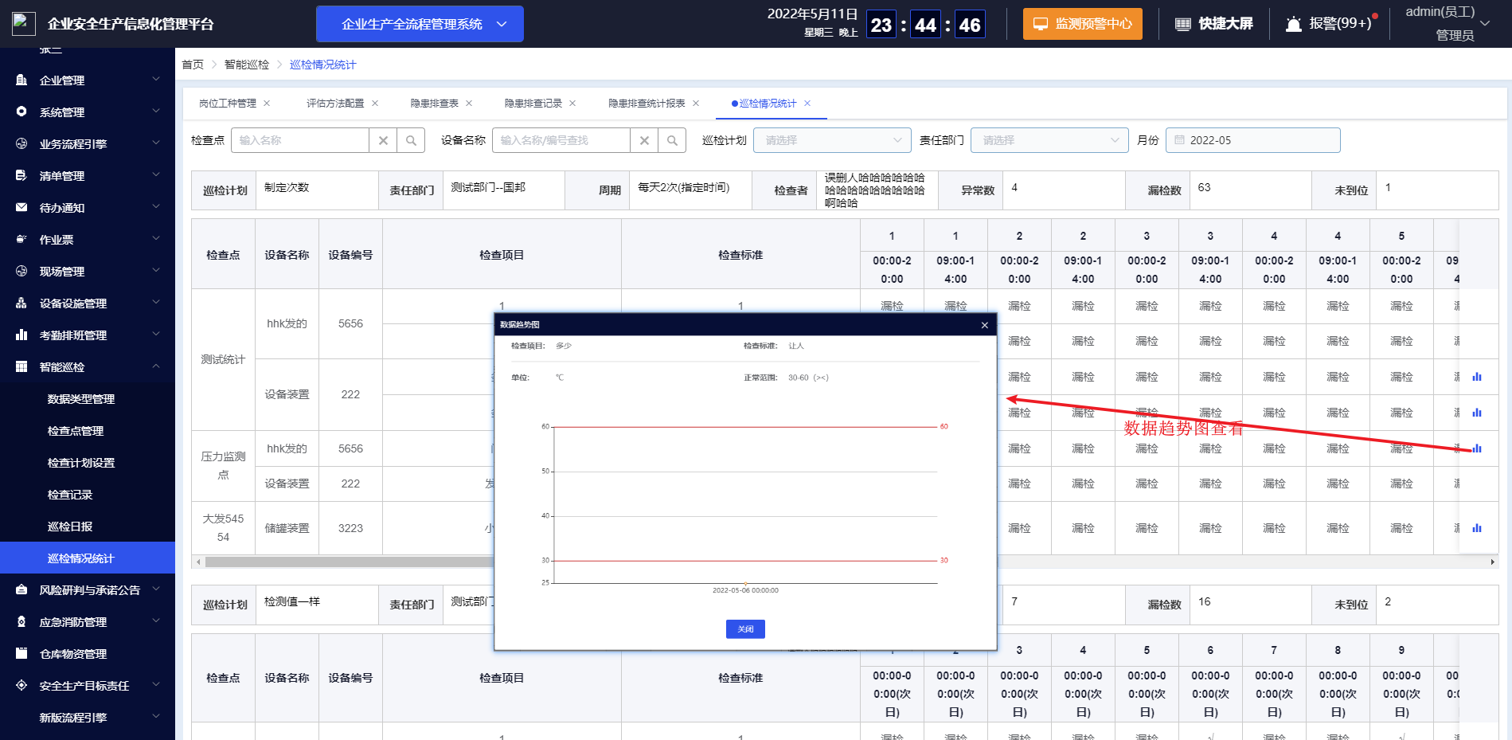1512x740 pixels.
Task: Open the 巡检计划 select dropdown
Action: point(832,140)
